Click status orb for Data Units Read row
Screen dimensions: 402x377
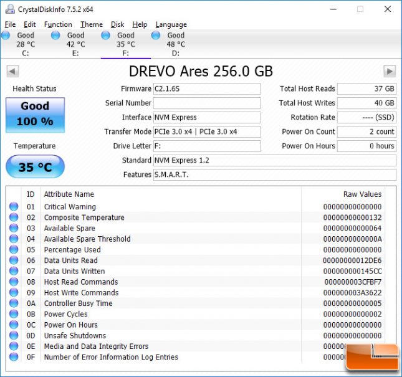tap(14, 260)
